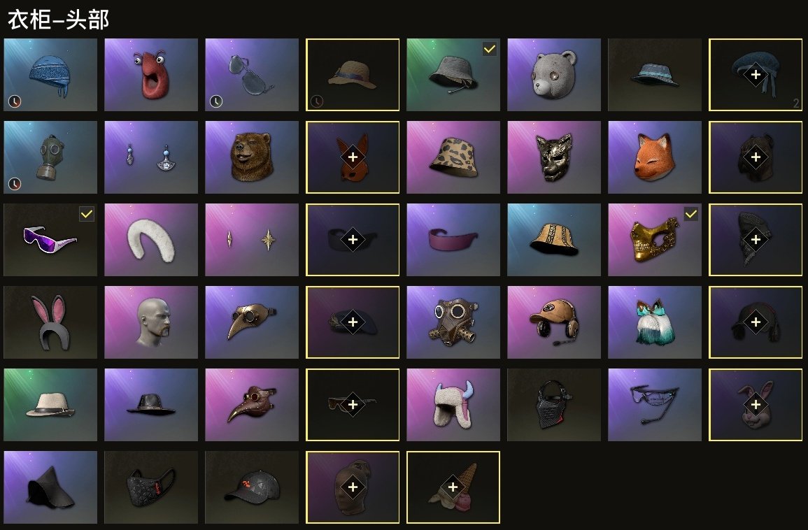Pick the leopard print bucket hat
Viewport: 808px width, 530px height.
(453, 157)
